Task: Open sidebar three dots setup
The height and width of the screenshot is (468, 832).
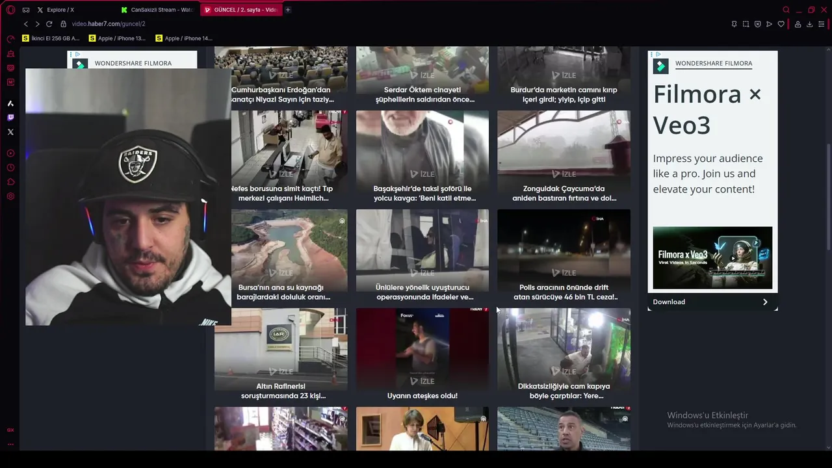Action: tap(10, 444)
